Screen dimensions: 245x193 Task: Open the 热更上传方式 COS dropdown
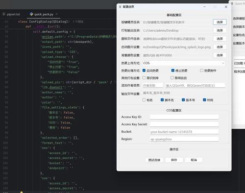coord(184,63)
